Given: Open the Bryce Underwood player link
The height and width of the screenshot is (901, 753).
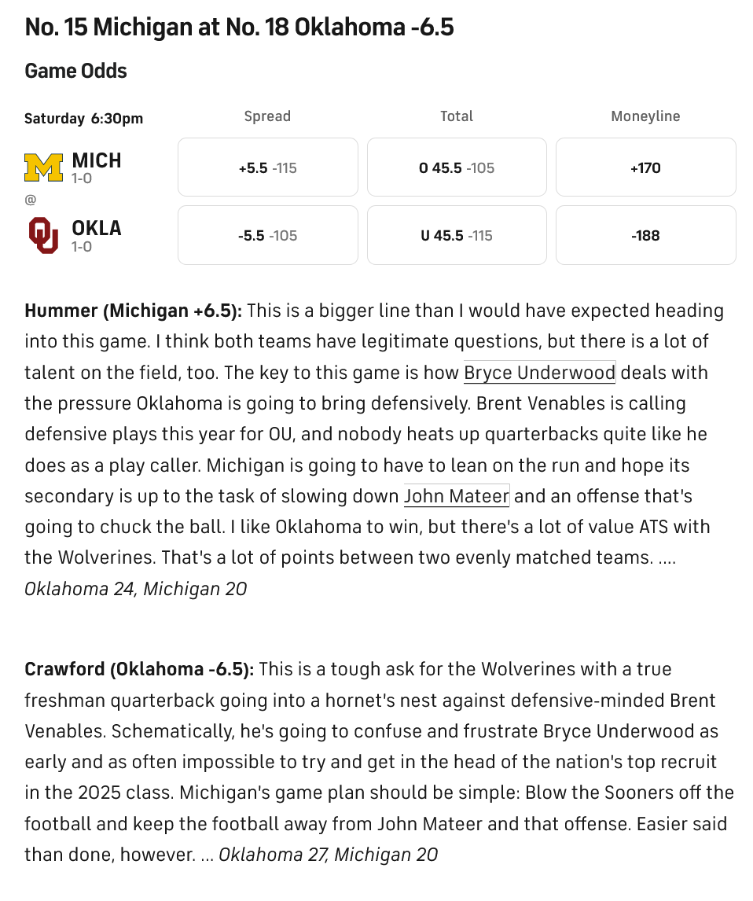Looking at the screenshot, I should (x=539, y=373).
